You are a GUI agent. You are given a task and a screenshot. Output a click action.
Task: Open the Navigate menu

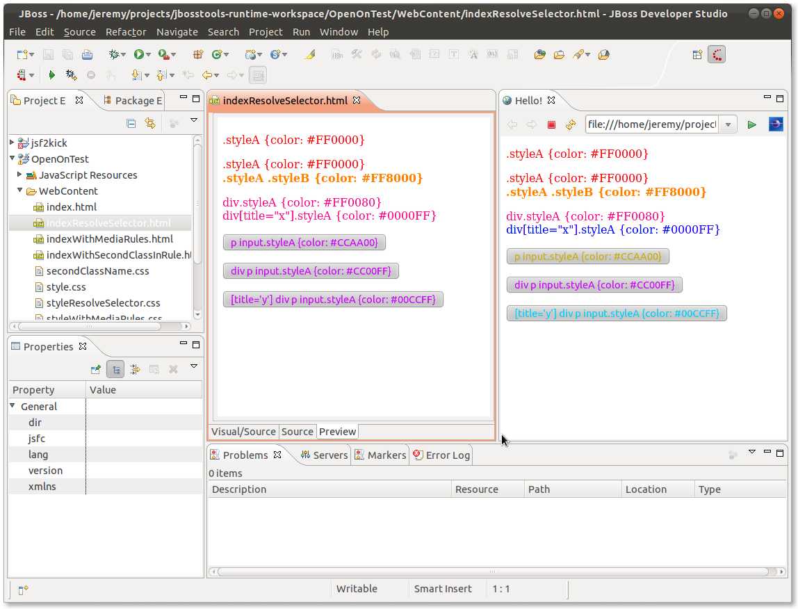point(177,32)
